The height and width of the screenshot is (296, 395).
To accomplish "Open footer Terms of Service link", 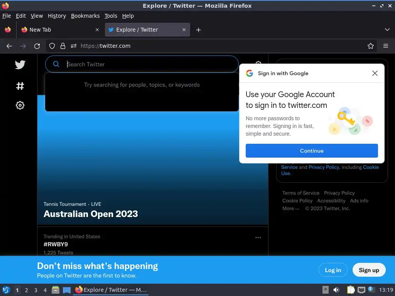I will click(x=300, y=193).
